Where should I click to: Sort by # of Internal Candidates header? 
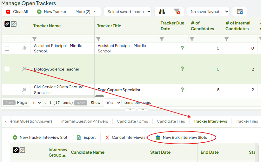[238, 26]
